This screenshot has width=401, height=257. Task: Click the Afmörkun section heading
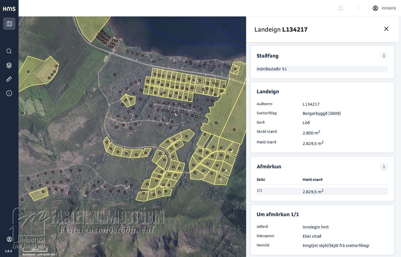269,167
